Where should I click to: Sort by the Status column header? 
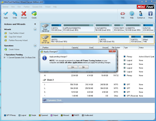(147, 48)
